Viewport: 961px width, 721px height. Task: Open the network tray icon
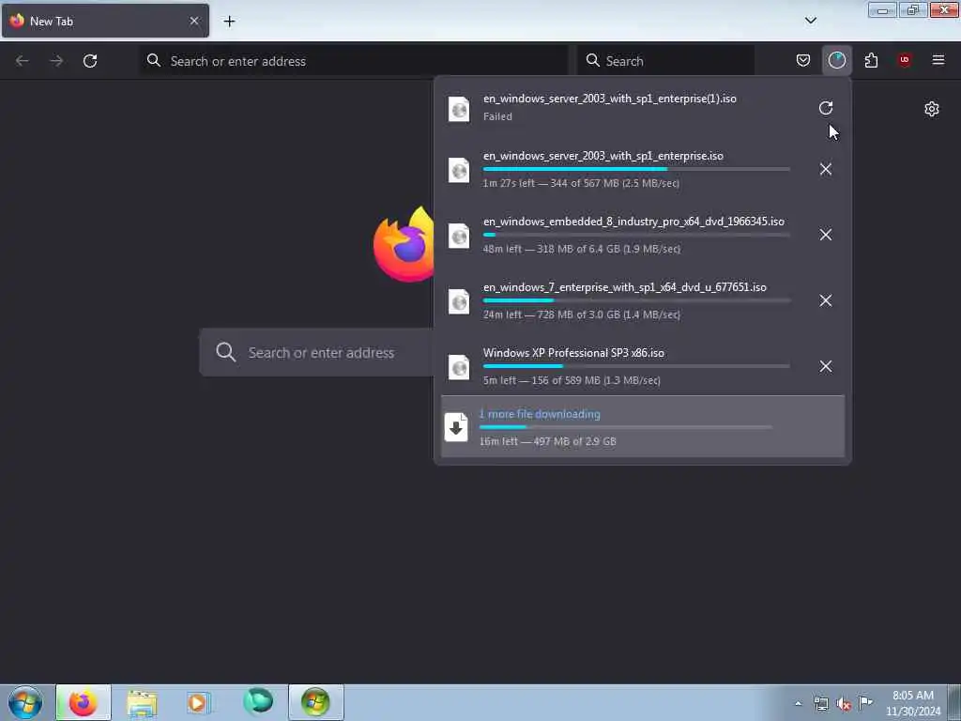pos(821,703)
